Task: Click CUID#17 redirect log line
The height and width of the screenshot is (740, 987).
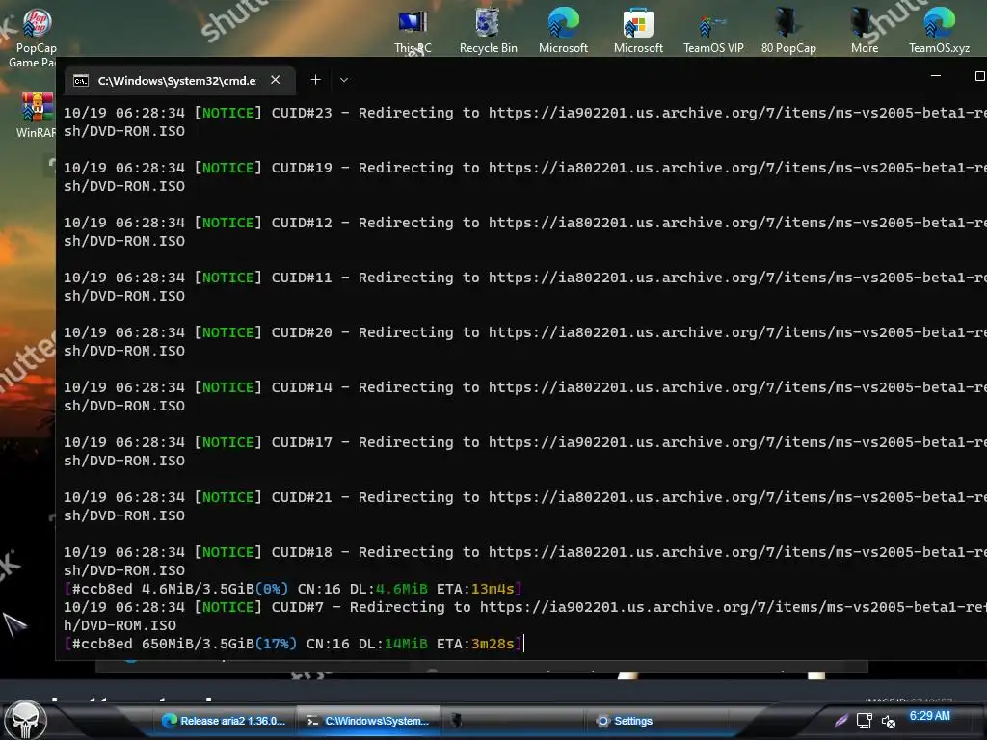Action: [525, 451]
